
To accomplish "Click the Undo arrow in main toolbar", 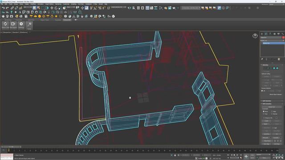I will [x=3, y=8].
